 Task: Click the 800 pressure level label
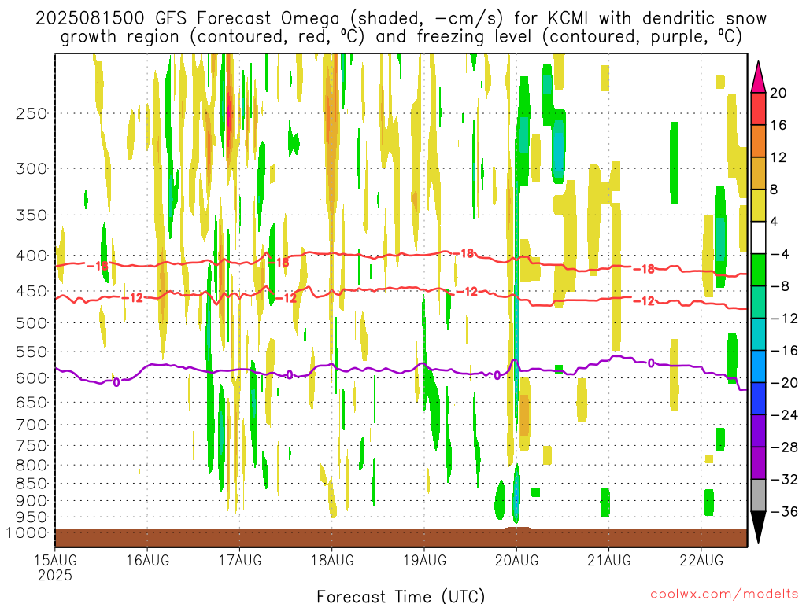pos(31,466)
